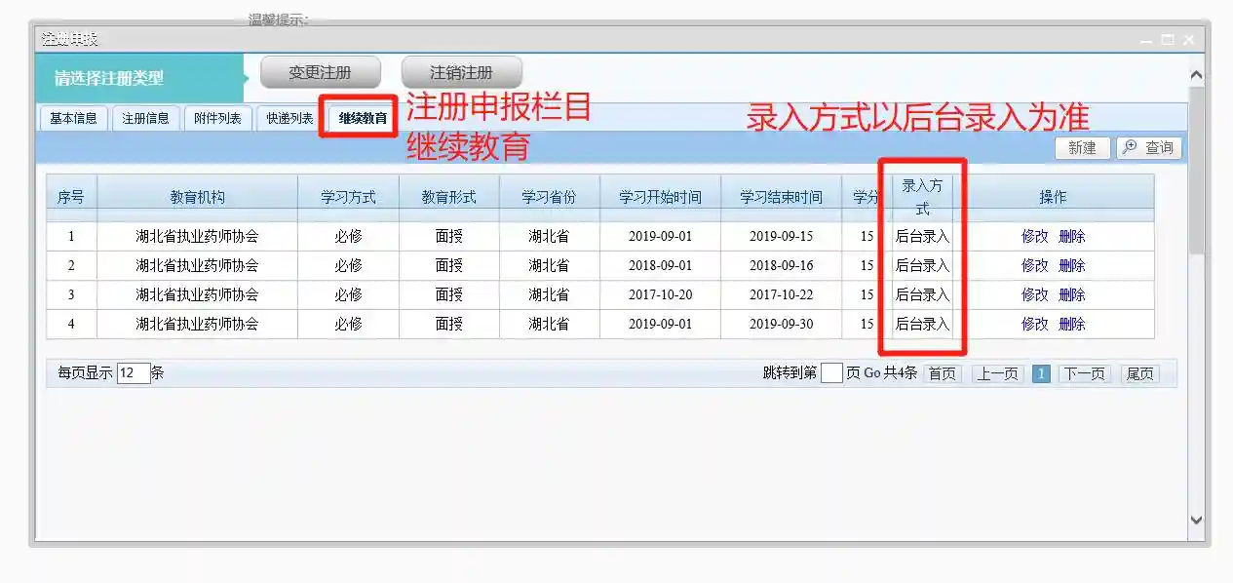Viewport: 1233px width, 583px height.
Task: Click 修改 link in row 1
Action: click(1034, 236)
